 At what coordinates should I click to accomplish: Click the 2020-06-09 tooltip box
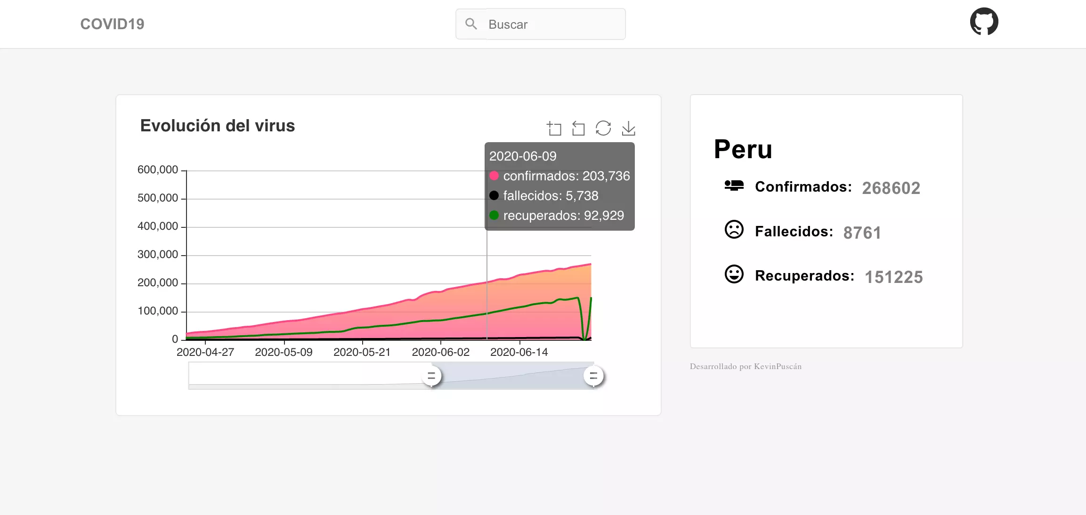559,185
